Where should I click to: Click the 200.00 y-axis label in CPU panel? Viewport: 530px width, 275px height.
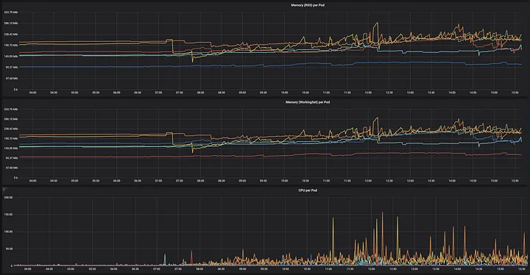[8, 197]
